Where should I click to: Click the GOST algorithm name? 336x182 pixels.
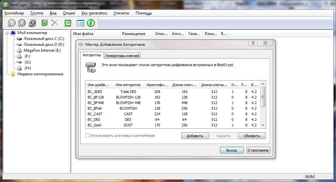(x=128, y=125)
